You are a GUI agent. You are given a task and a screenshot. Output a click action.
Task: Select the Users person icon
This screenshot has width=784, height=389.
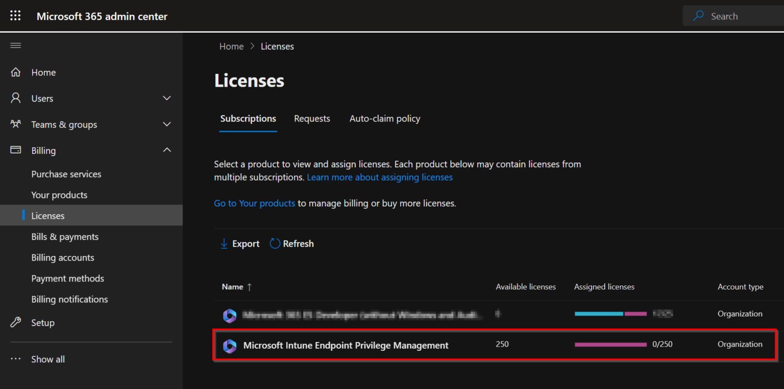(x=15, y=98)
